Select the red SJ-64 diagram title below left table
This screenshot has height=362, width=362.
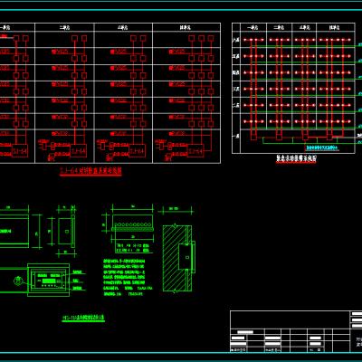[90, 171]
